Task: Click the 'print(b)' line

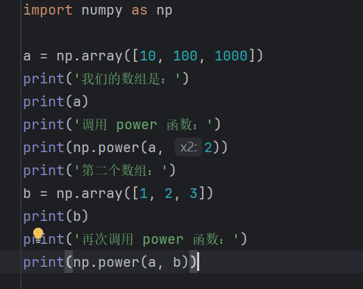Action: click(x=56, y=216)
